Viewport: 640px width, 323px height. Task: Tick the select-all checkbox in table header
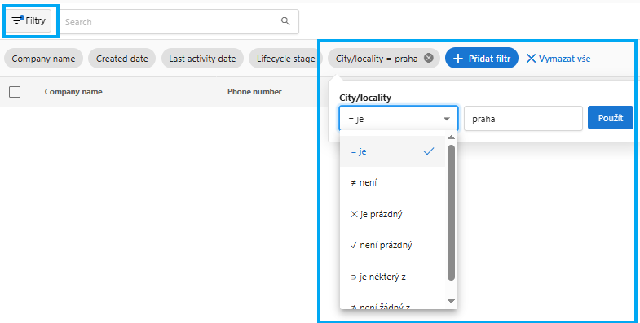[x=15, y=92]
